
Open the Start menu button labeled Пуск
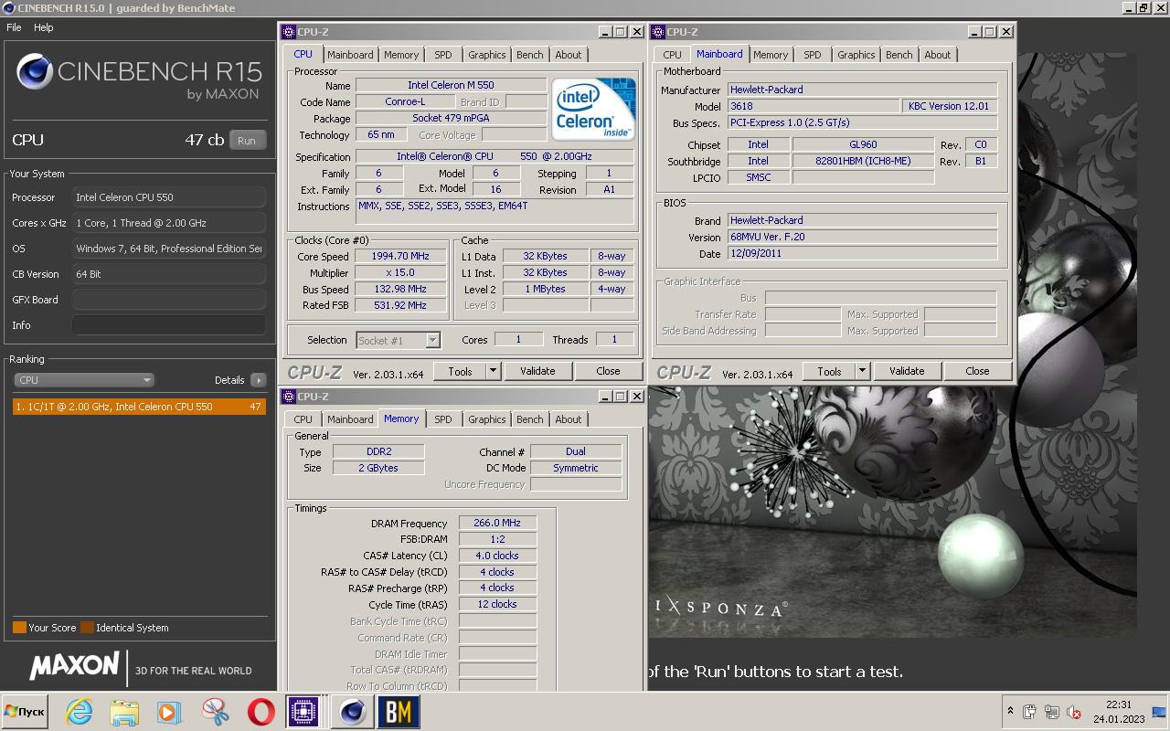point(26,712)
